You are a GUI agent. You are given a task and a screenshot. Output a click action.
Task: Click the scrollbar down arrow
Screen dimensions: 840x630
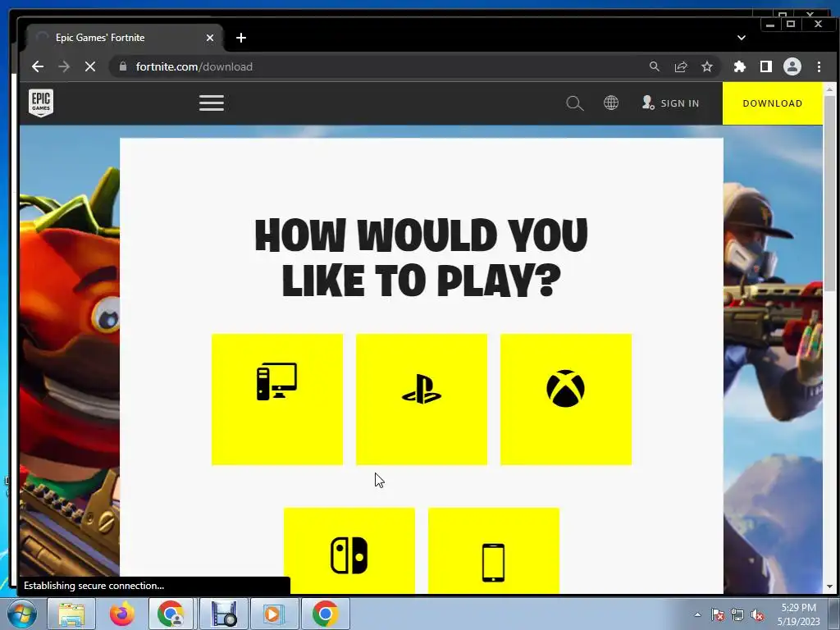point(830,587)
